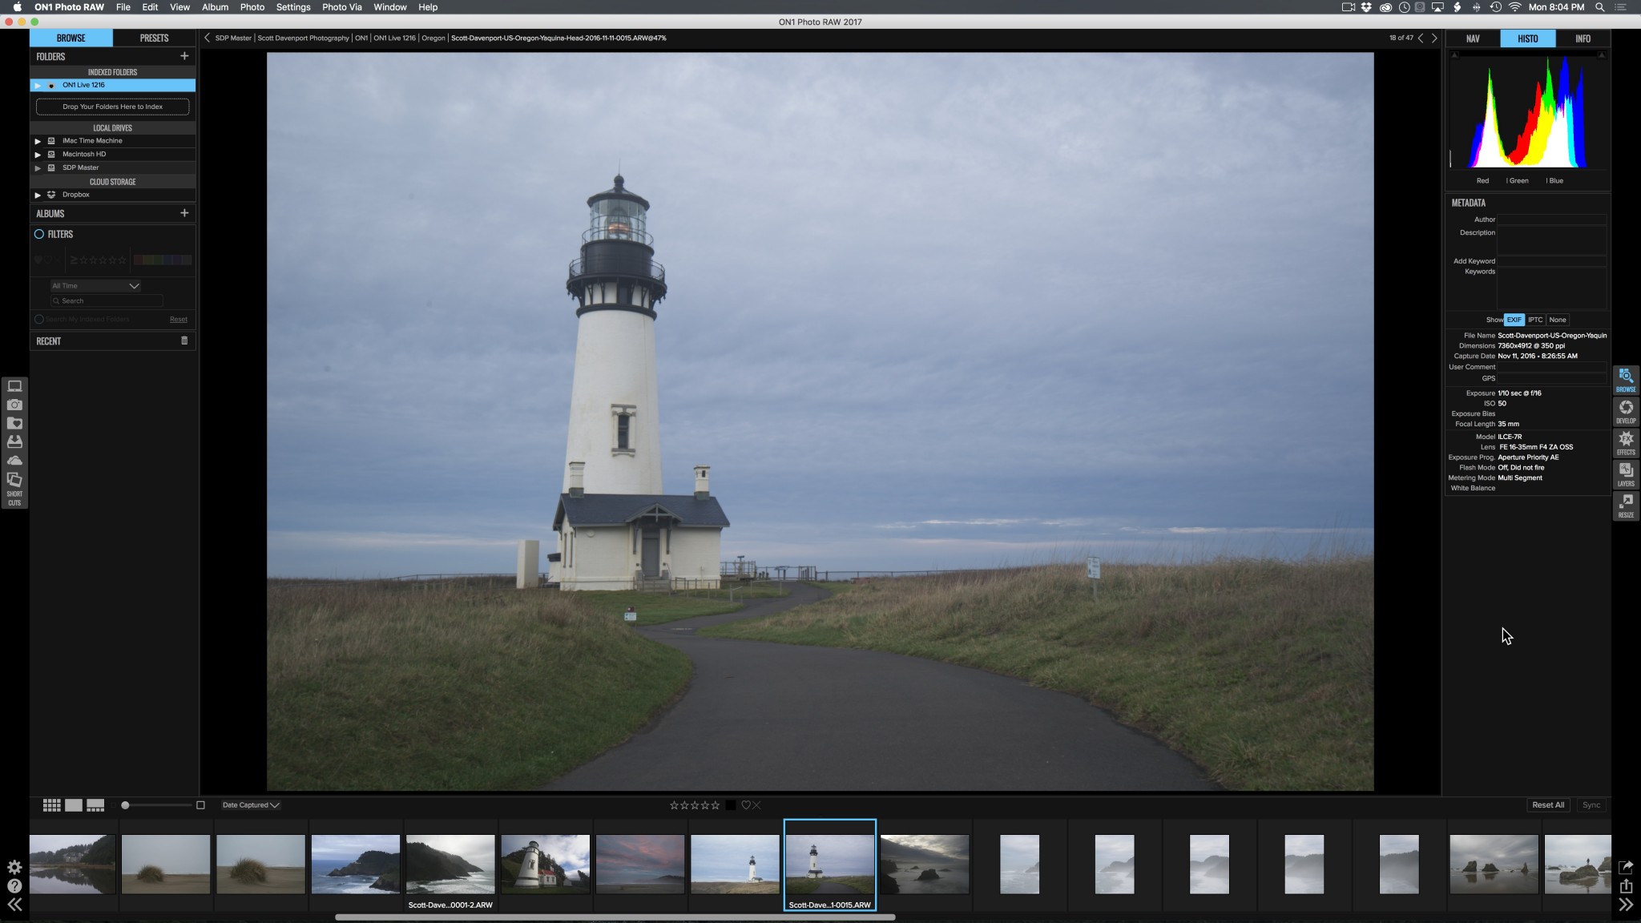Image resolution: width=1641 pixels, height=923 pixels.
Task: Filter by liked heart flag
Action: [38, 260]
